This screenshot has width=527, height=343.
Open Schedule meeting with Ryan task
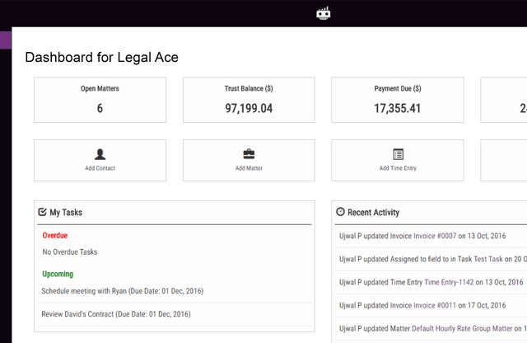(x=122, y=291)
